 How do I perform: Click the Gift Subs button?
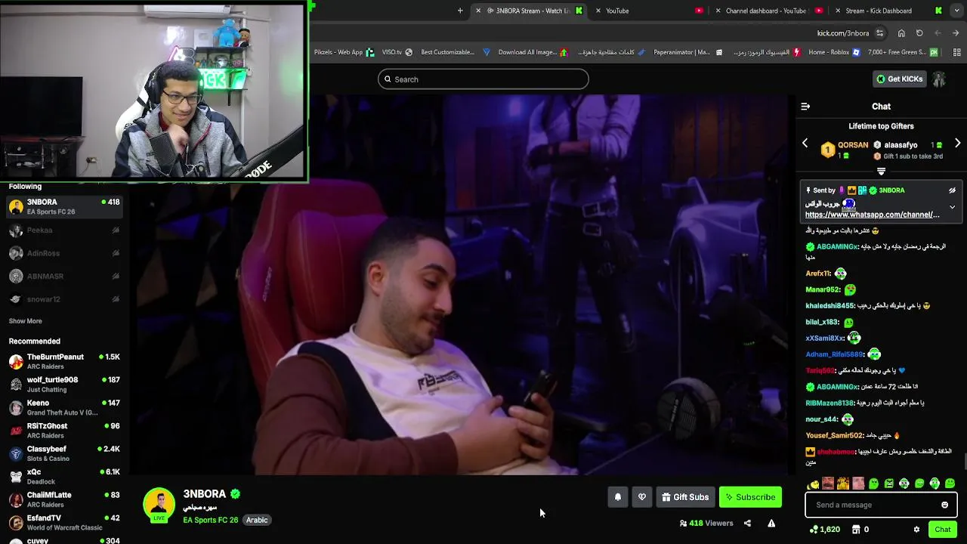click(x=685, y=497)
